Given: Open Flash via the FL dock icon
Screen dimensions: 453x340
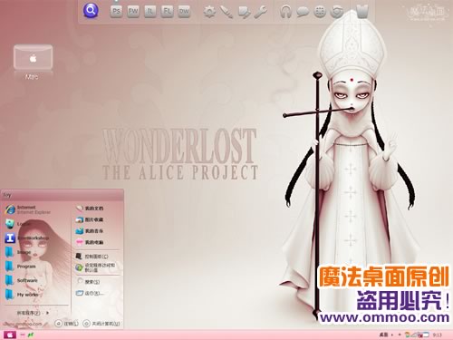Looking at the screenshot, I should click(167, 12).
